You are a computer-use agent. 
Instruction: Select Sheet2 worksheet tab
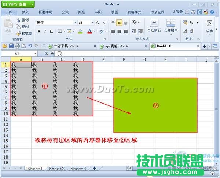57,169
